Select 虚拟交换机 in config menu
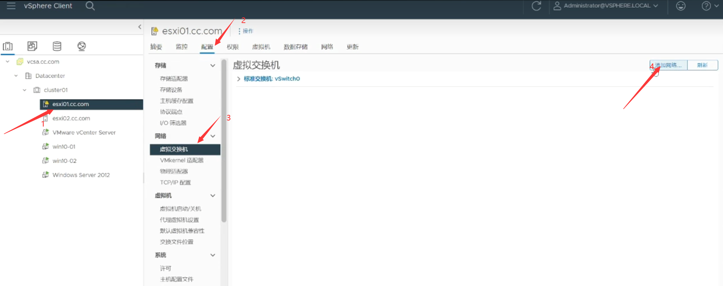The width and height of the screenshot is (723, 286). click(x=185, y=149)
